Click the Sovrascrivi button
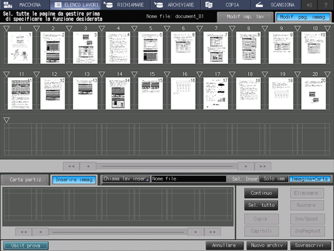The image size is (334, 251). pyautogui.click(x=311, y=245)
